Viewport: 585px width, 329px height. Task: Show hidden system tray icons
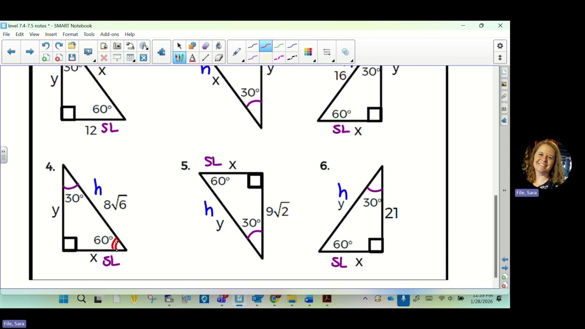[365, 299]
